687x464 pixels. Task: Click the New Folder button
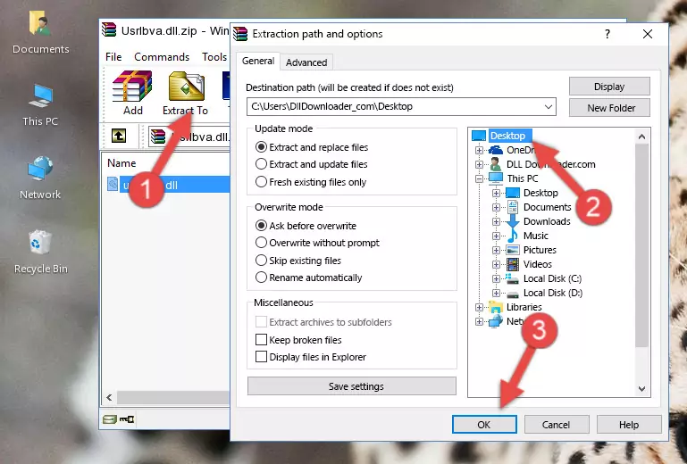(x=609, y=108)
